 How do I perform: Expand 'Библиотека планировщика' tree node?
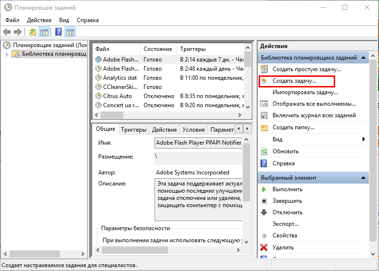7,54
